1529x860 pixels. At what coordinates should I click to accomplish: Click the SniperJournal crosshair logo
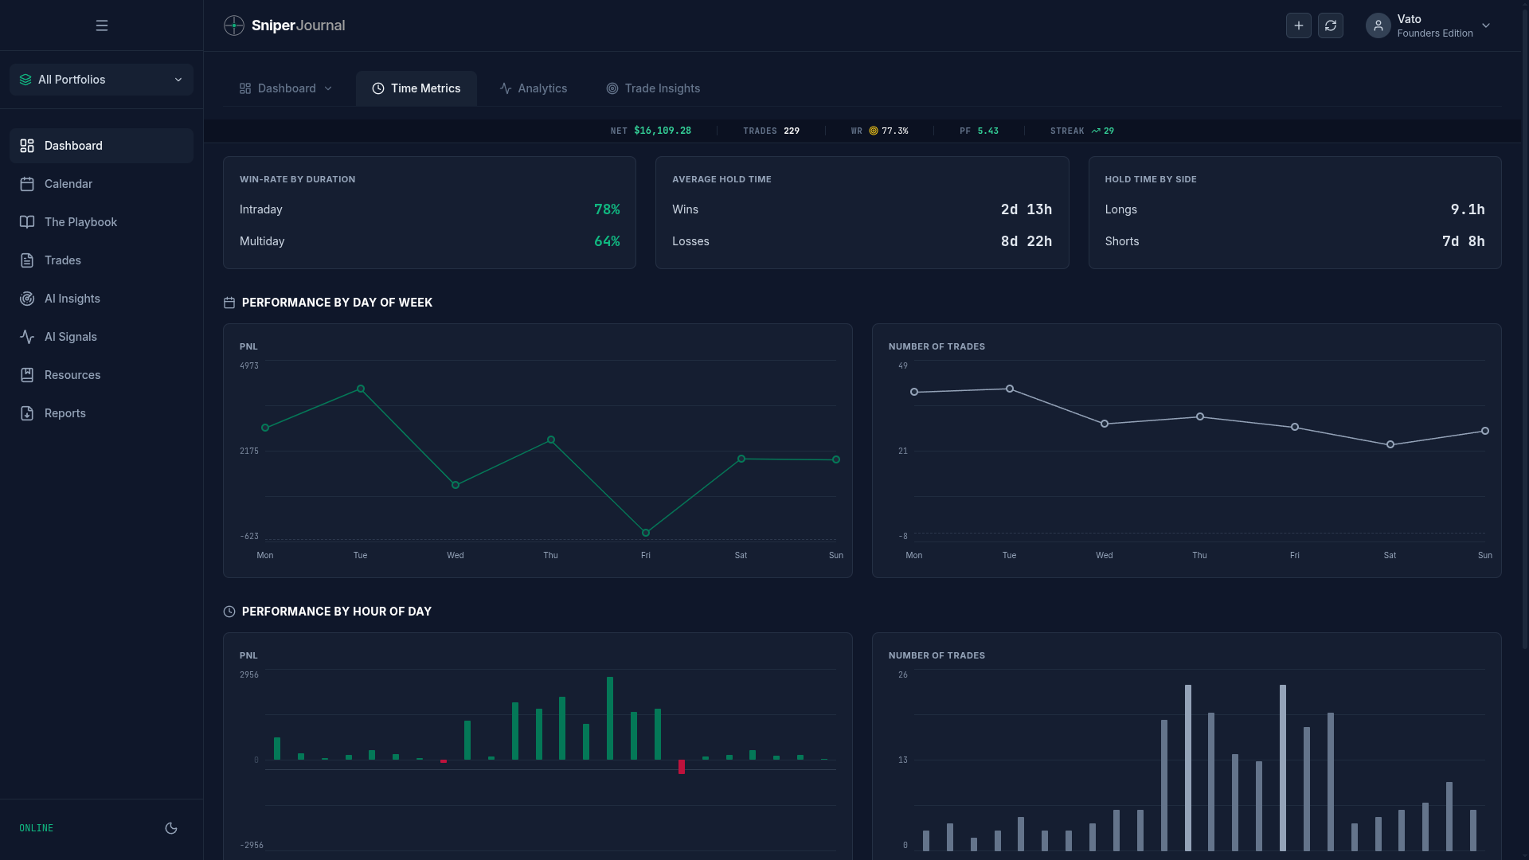(x=234, y=25)
